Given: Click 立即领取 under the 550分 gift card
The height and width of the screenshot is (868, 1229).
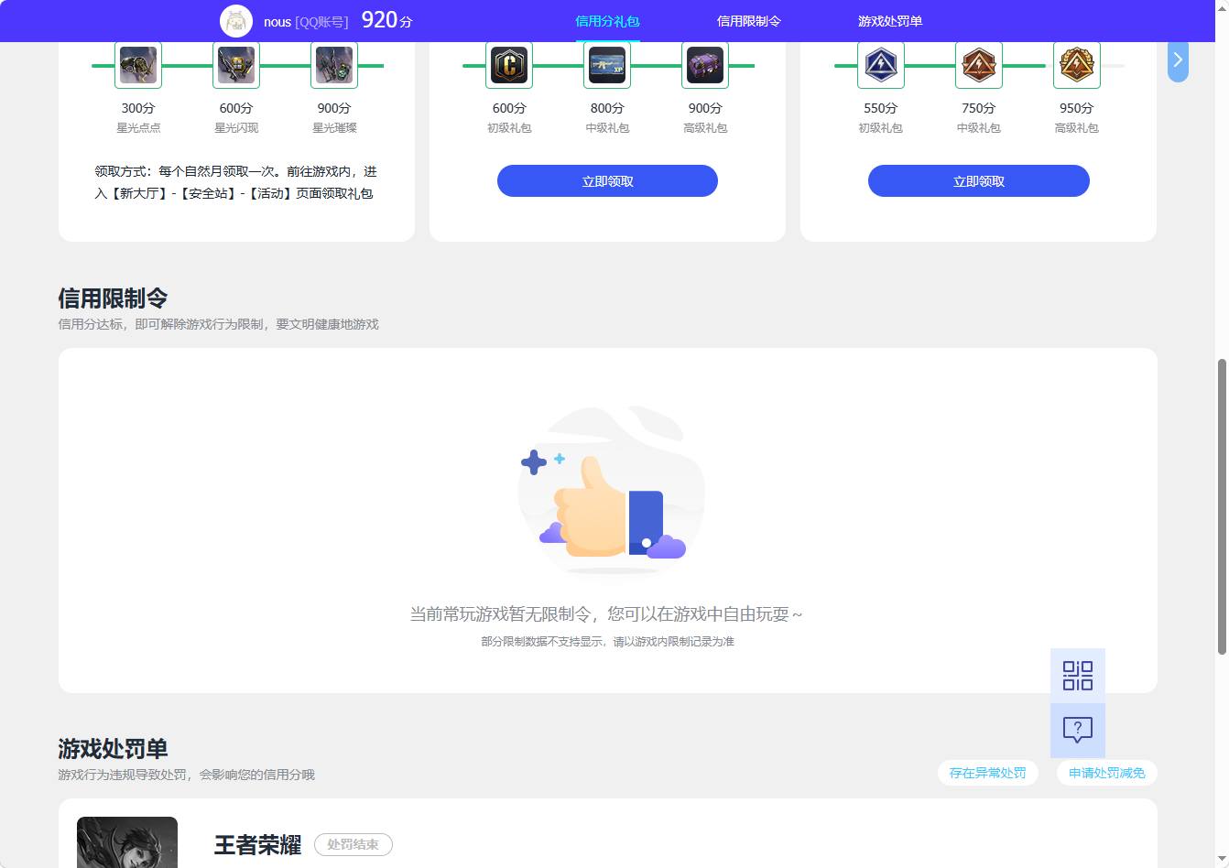Looking at the screenshot, I should pos(979,181).
